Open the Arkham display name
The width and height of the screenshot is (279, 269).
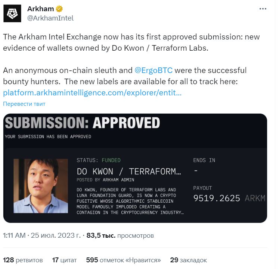click(41, 9)
